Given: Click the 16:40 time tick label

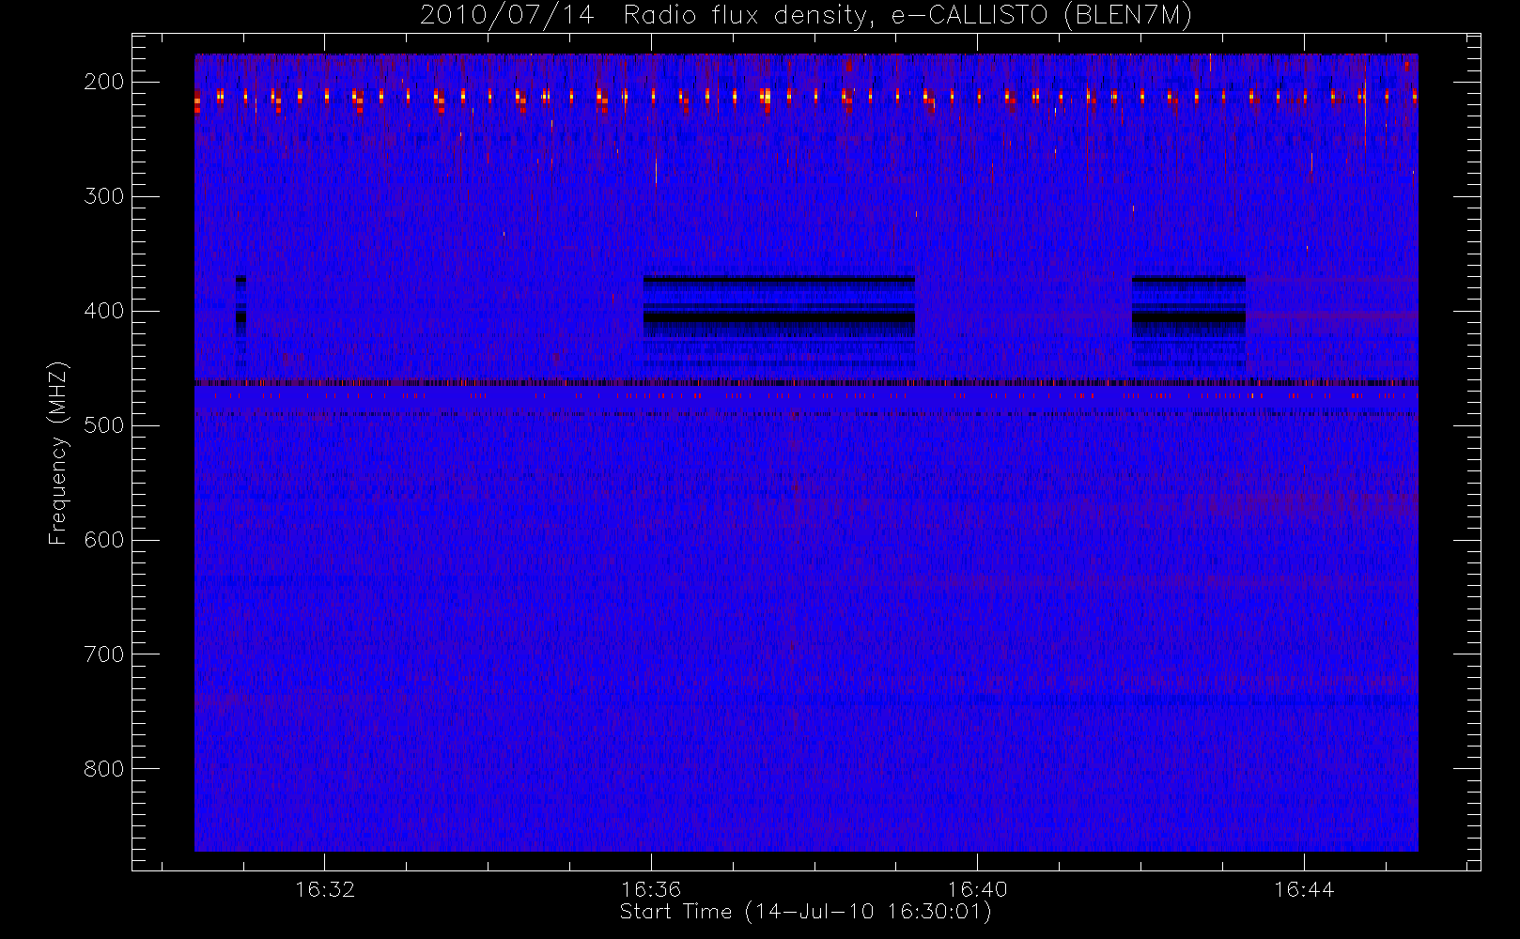Looking at the screenshot, I should [978, 889].
